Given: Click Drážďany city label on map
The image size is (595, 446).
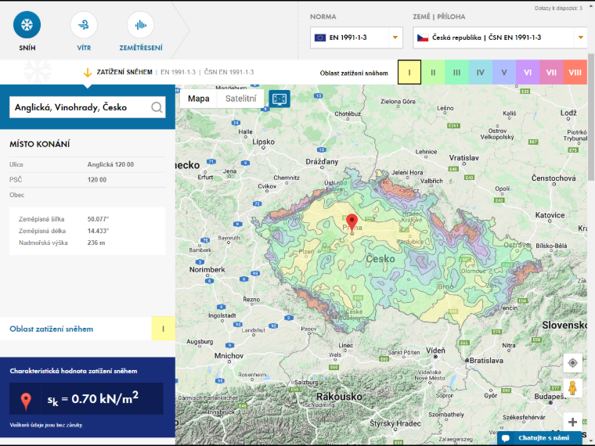Looking at the screenshot, I should tap(322, 161).
